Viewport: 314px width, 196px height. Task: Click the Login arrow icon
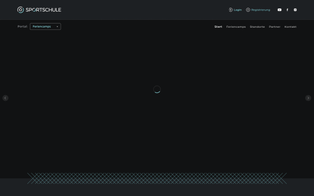pos(230,10)
